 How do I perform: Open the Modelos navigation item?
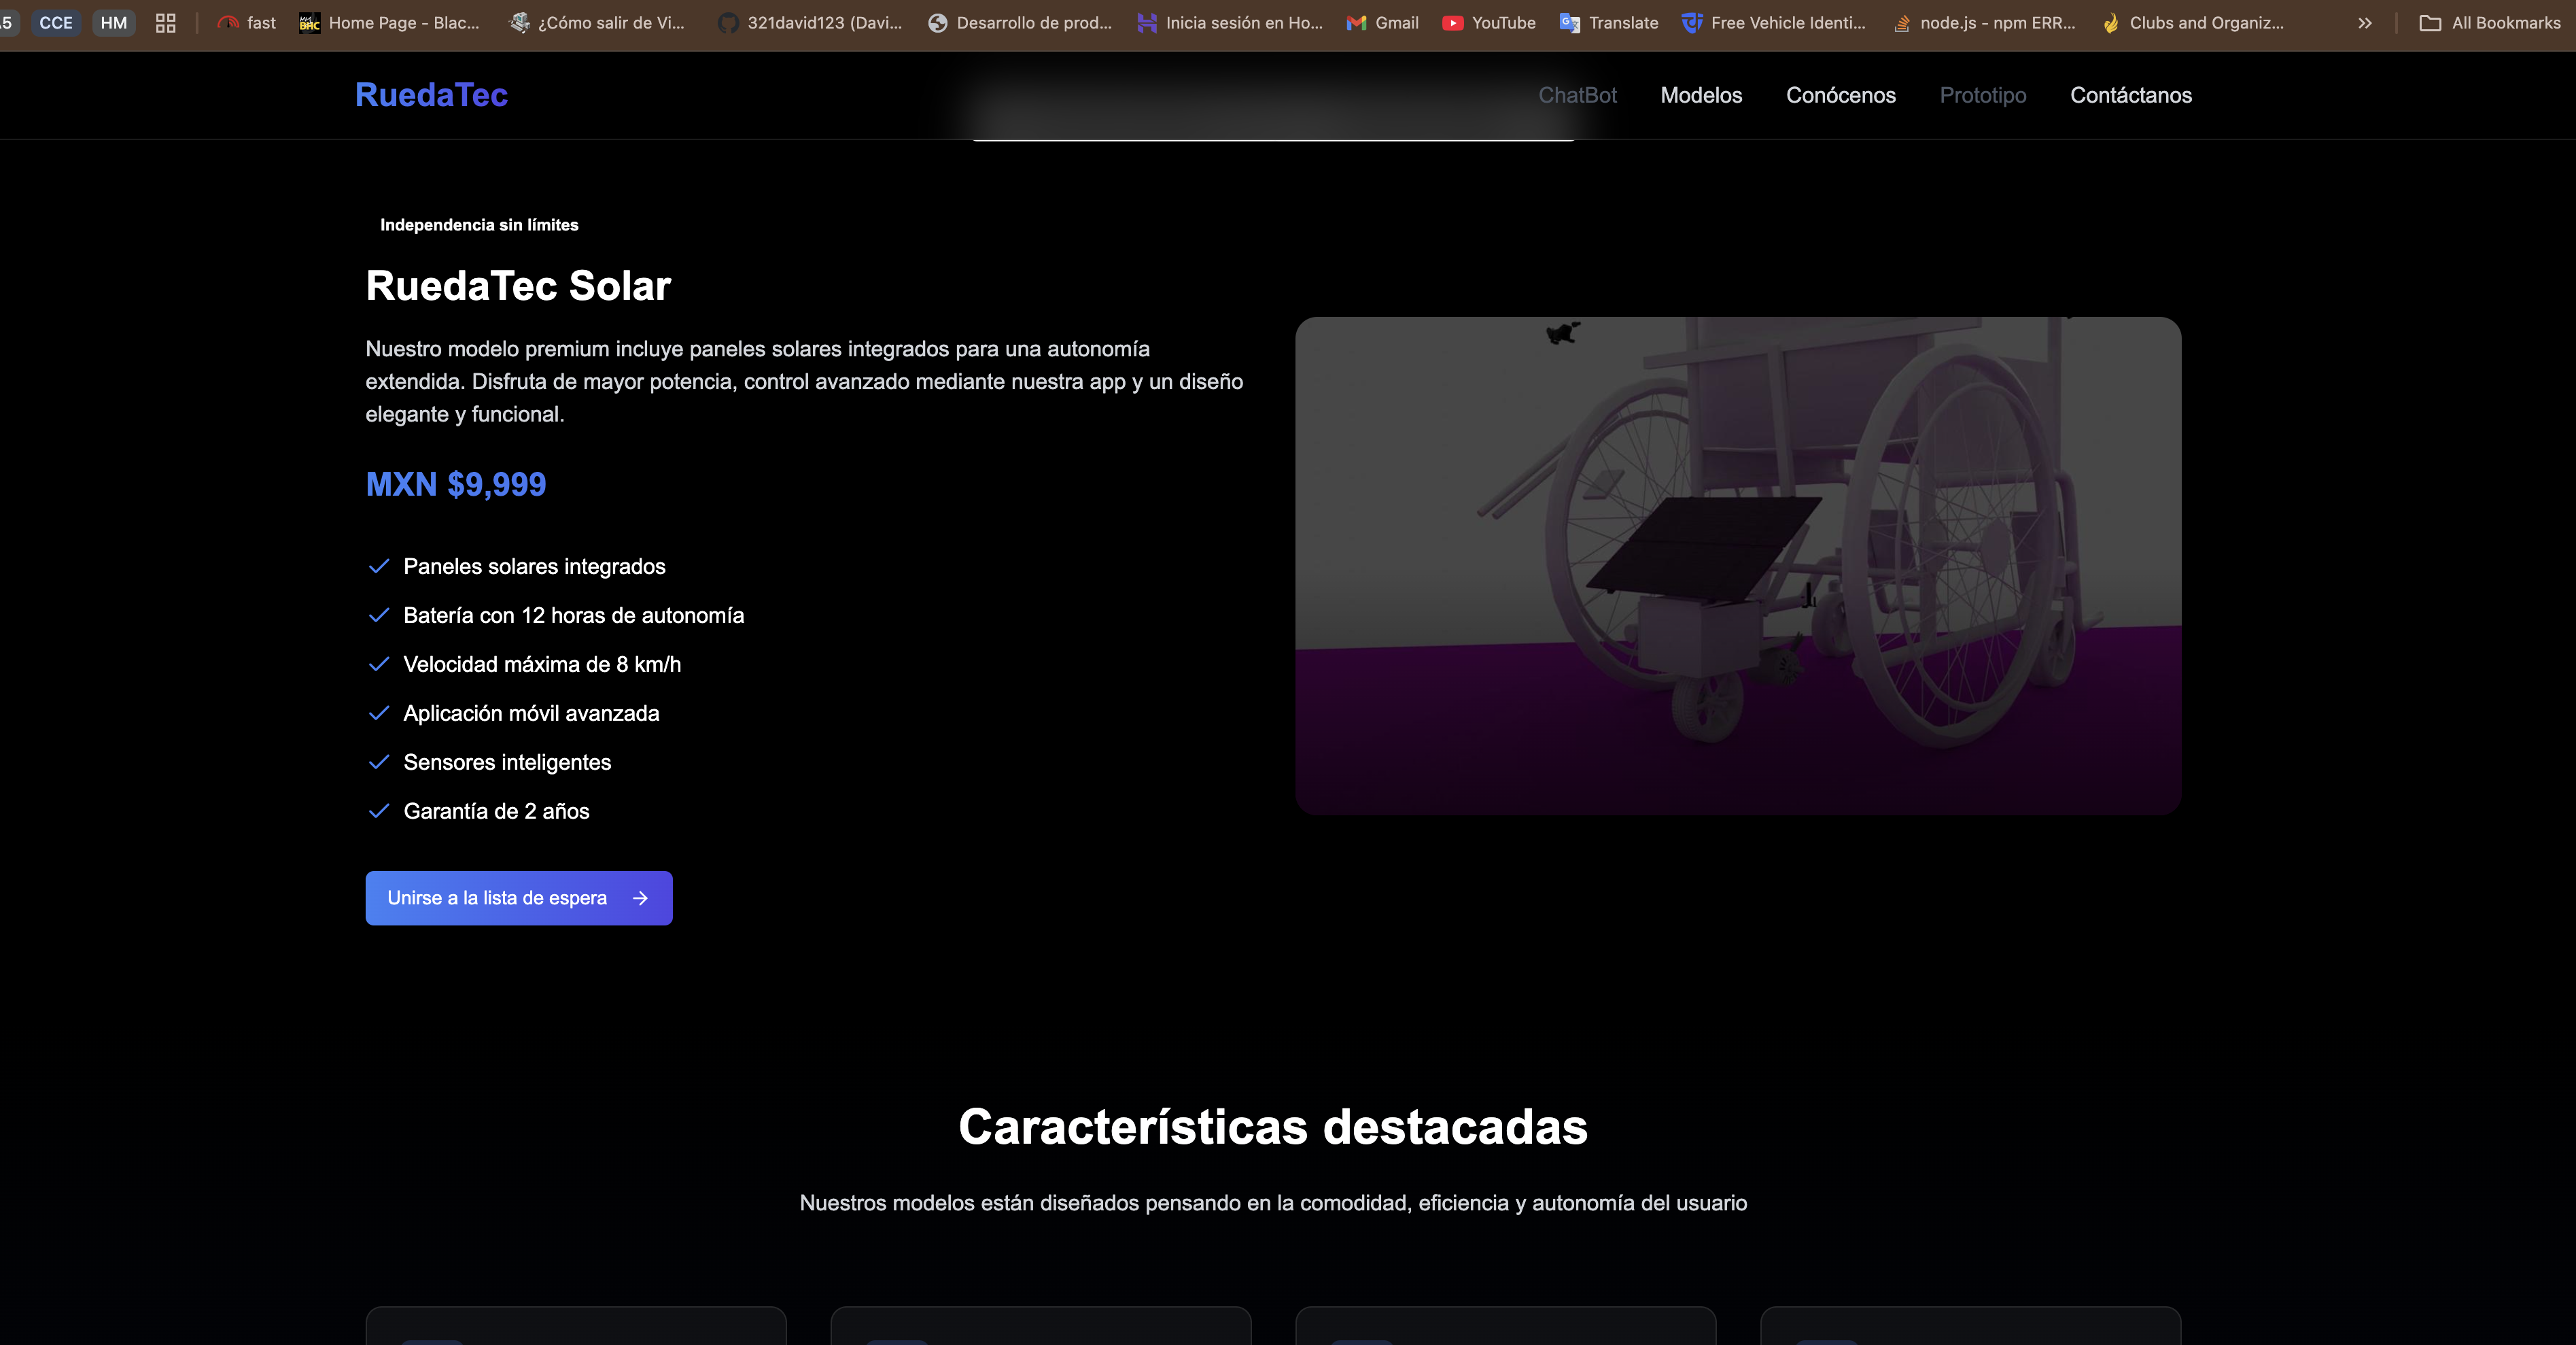pos(1701,95)
